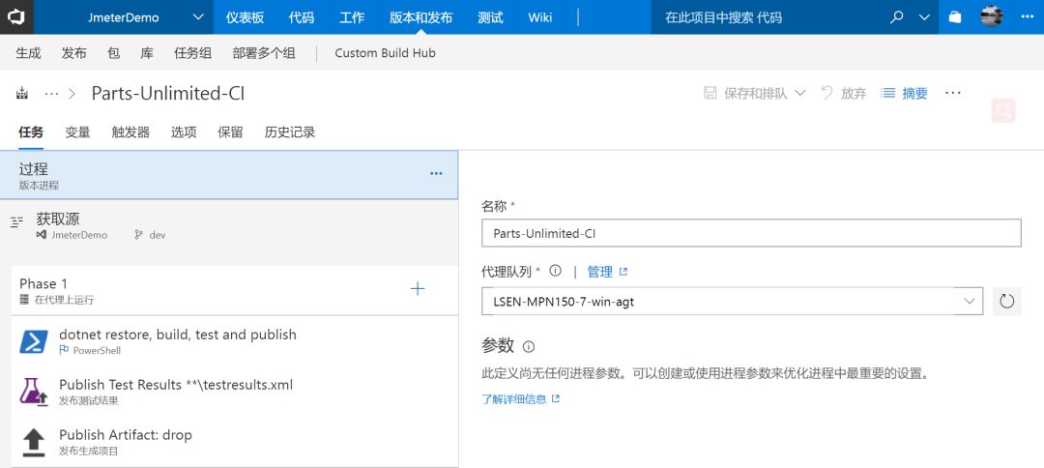Open Learn more link 了解详细信息
This screenshot has height=468, width=1044.
point(514,398)
